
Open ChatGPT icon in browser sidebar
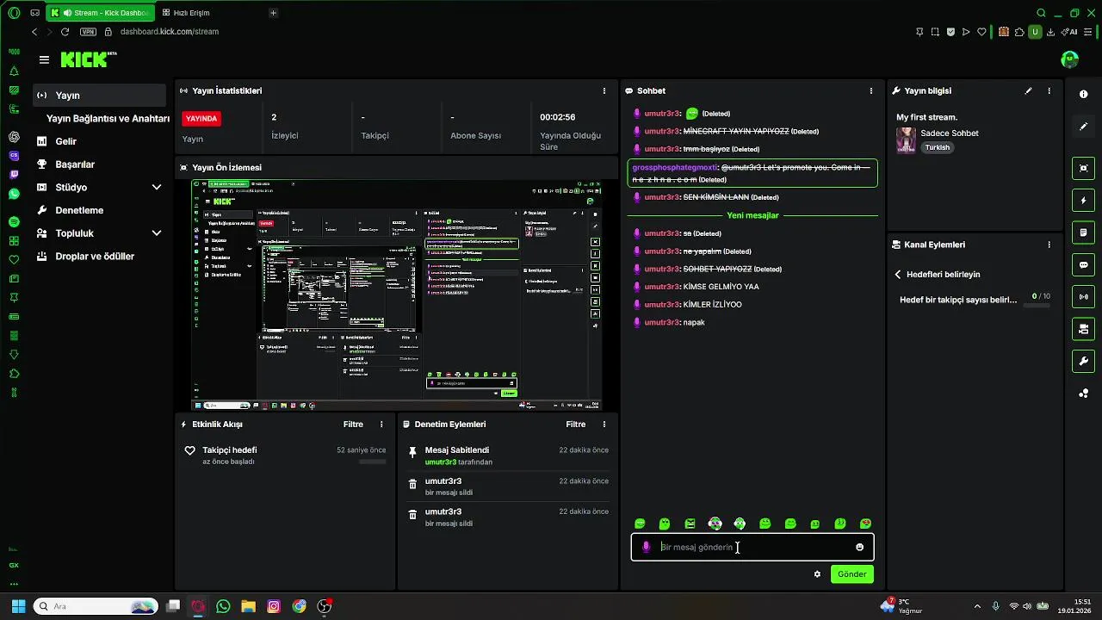pos(14,137)
